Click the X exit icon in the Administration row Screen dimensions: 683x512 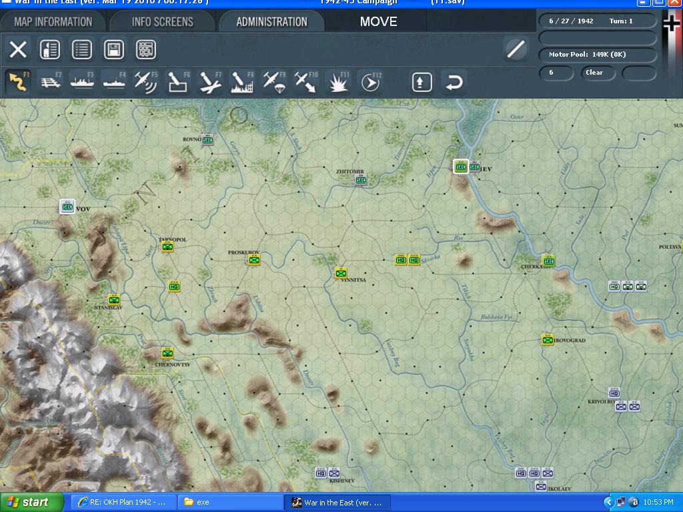click(18, 49)
